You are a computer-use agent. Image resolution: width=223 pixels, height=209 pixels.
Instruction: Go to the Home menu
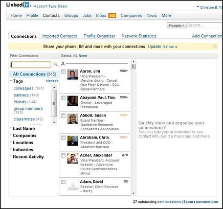coord(16,15)
